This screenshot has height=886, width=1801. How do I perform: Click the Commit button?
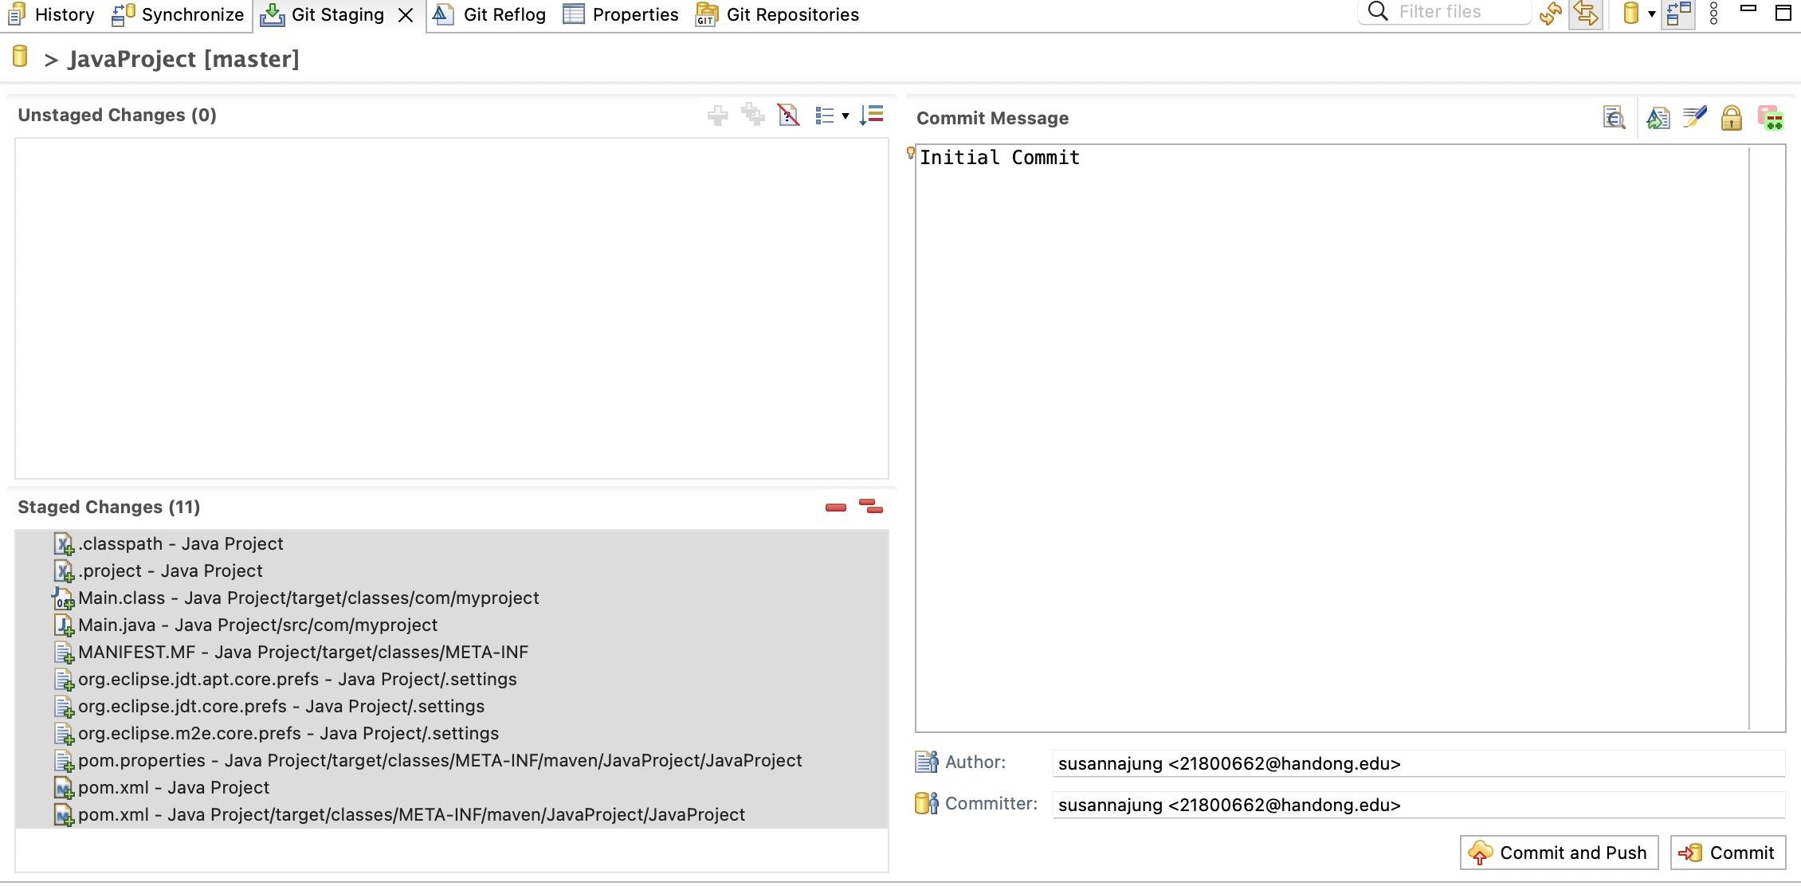1728,853
